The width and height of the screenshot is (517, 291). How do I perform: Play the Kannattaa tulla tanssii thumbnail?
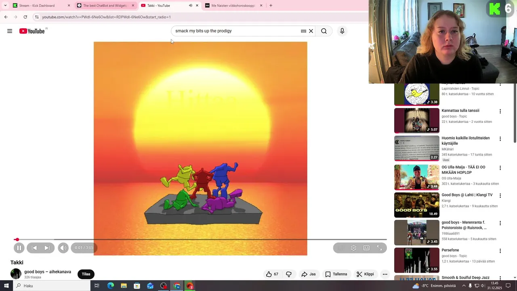[416, 120]
